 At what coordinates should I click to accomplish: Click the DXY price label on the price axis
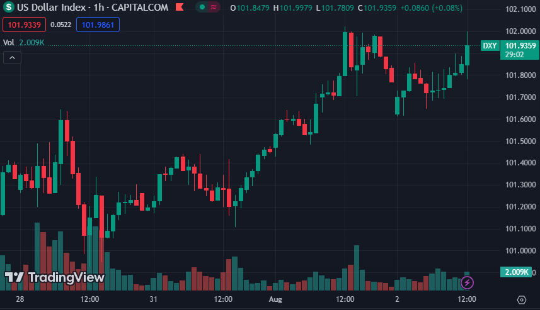pos(490,46)
